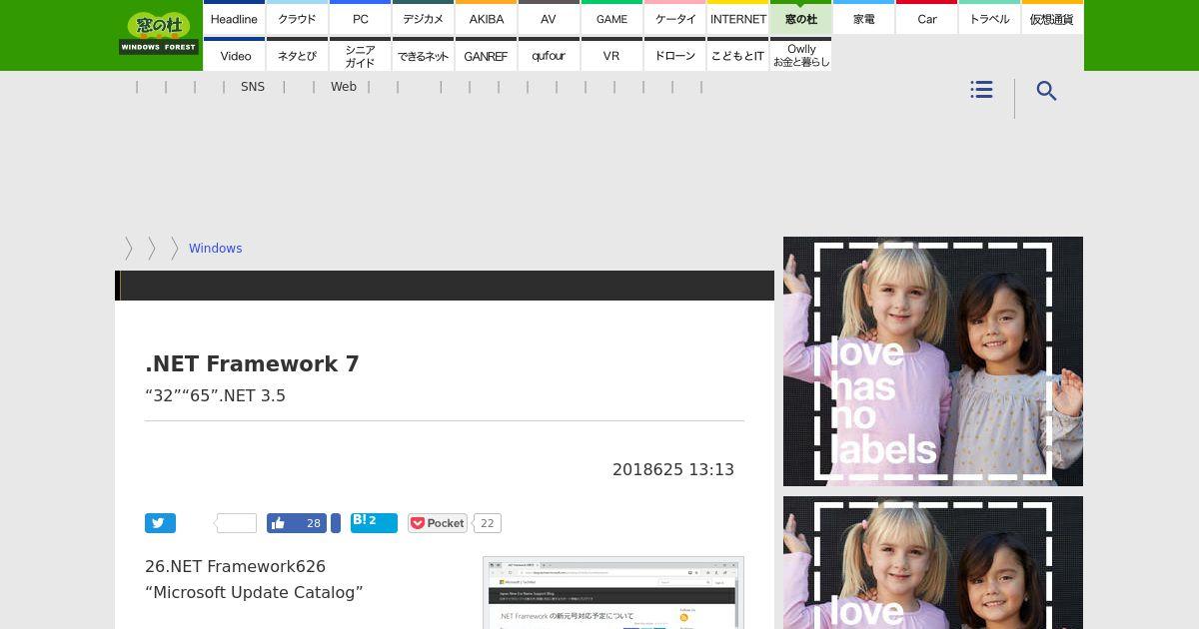This screenshot has height=629, width=1199.
Task: Open the GANREF tab
Action: (x=486, y=55)
